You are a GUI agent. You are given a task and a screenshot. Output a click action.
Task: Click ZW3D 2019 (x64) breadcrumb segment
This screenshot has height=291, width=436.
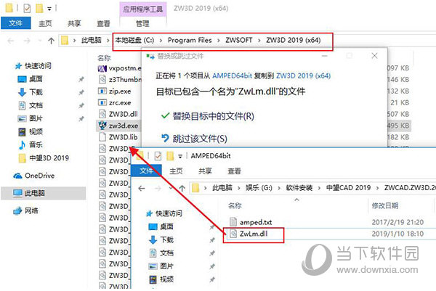pos(294,40)
